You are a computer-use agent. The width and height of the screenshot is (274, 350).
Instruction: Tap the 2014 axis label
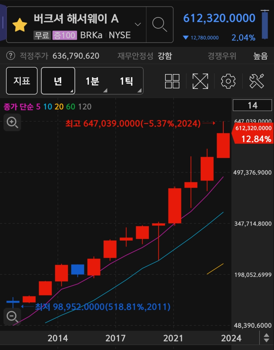coord(58,338)
